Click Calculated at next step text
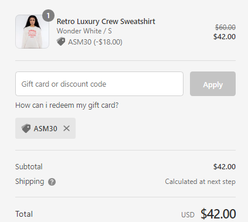Viewport: 248px width, 222px height. click(x=200, y=182)
